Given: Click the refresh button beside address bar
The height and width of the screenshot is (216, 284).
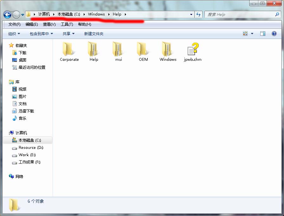Looking at the screenshot, I should click(x=199, y=14).
